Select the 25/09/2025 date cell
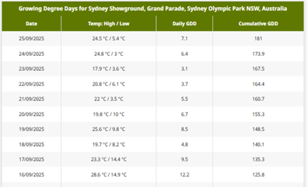308x187 pixels. point(31,38)
